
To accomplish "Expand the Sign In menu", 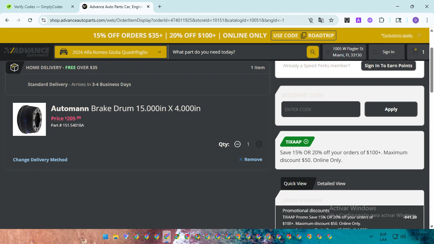I will point(387,52).
